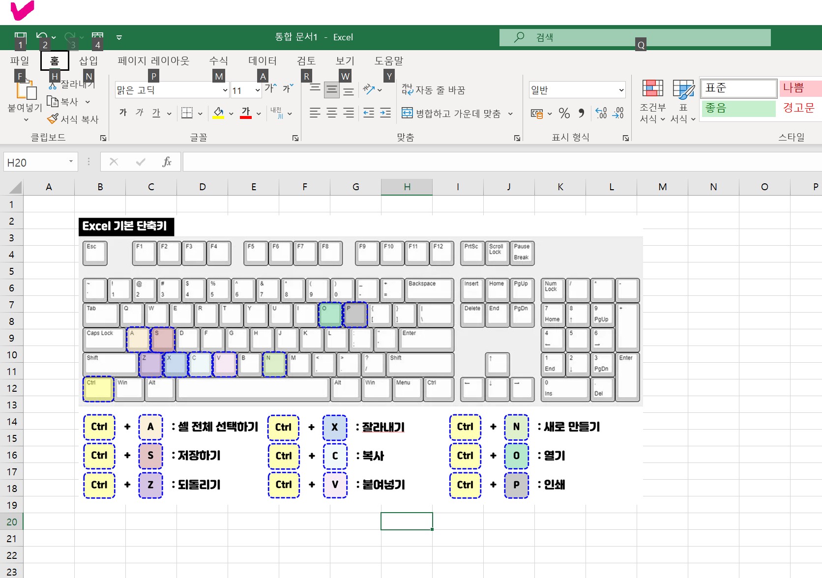Click the text orientation icon
This screenshot has height=578, width=822.
coord(368,89)
